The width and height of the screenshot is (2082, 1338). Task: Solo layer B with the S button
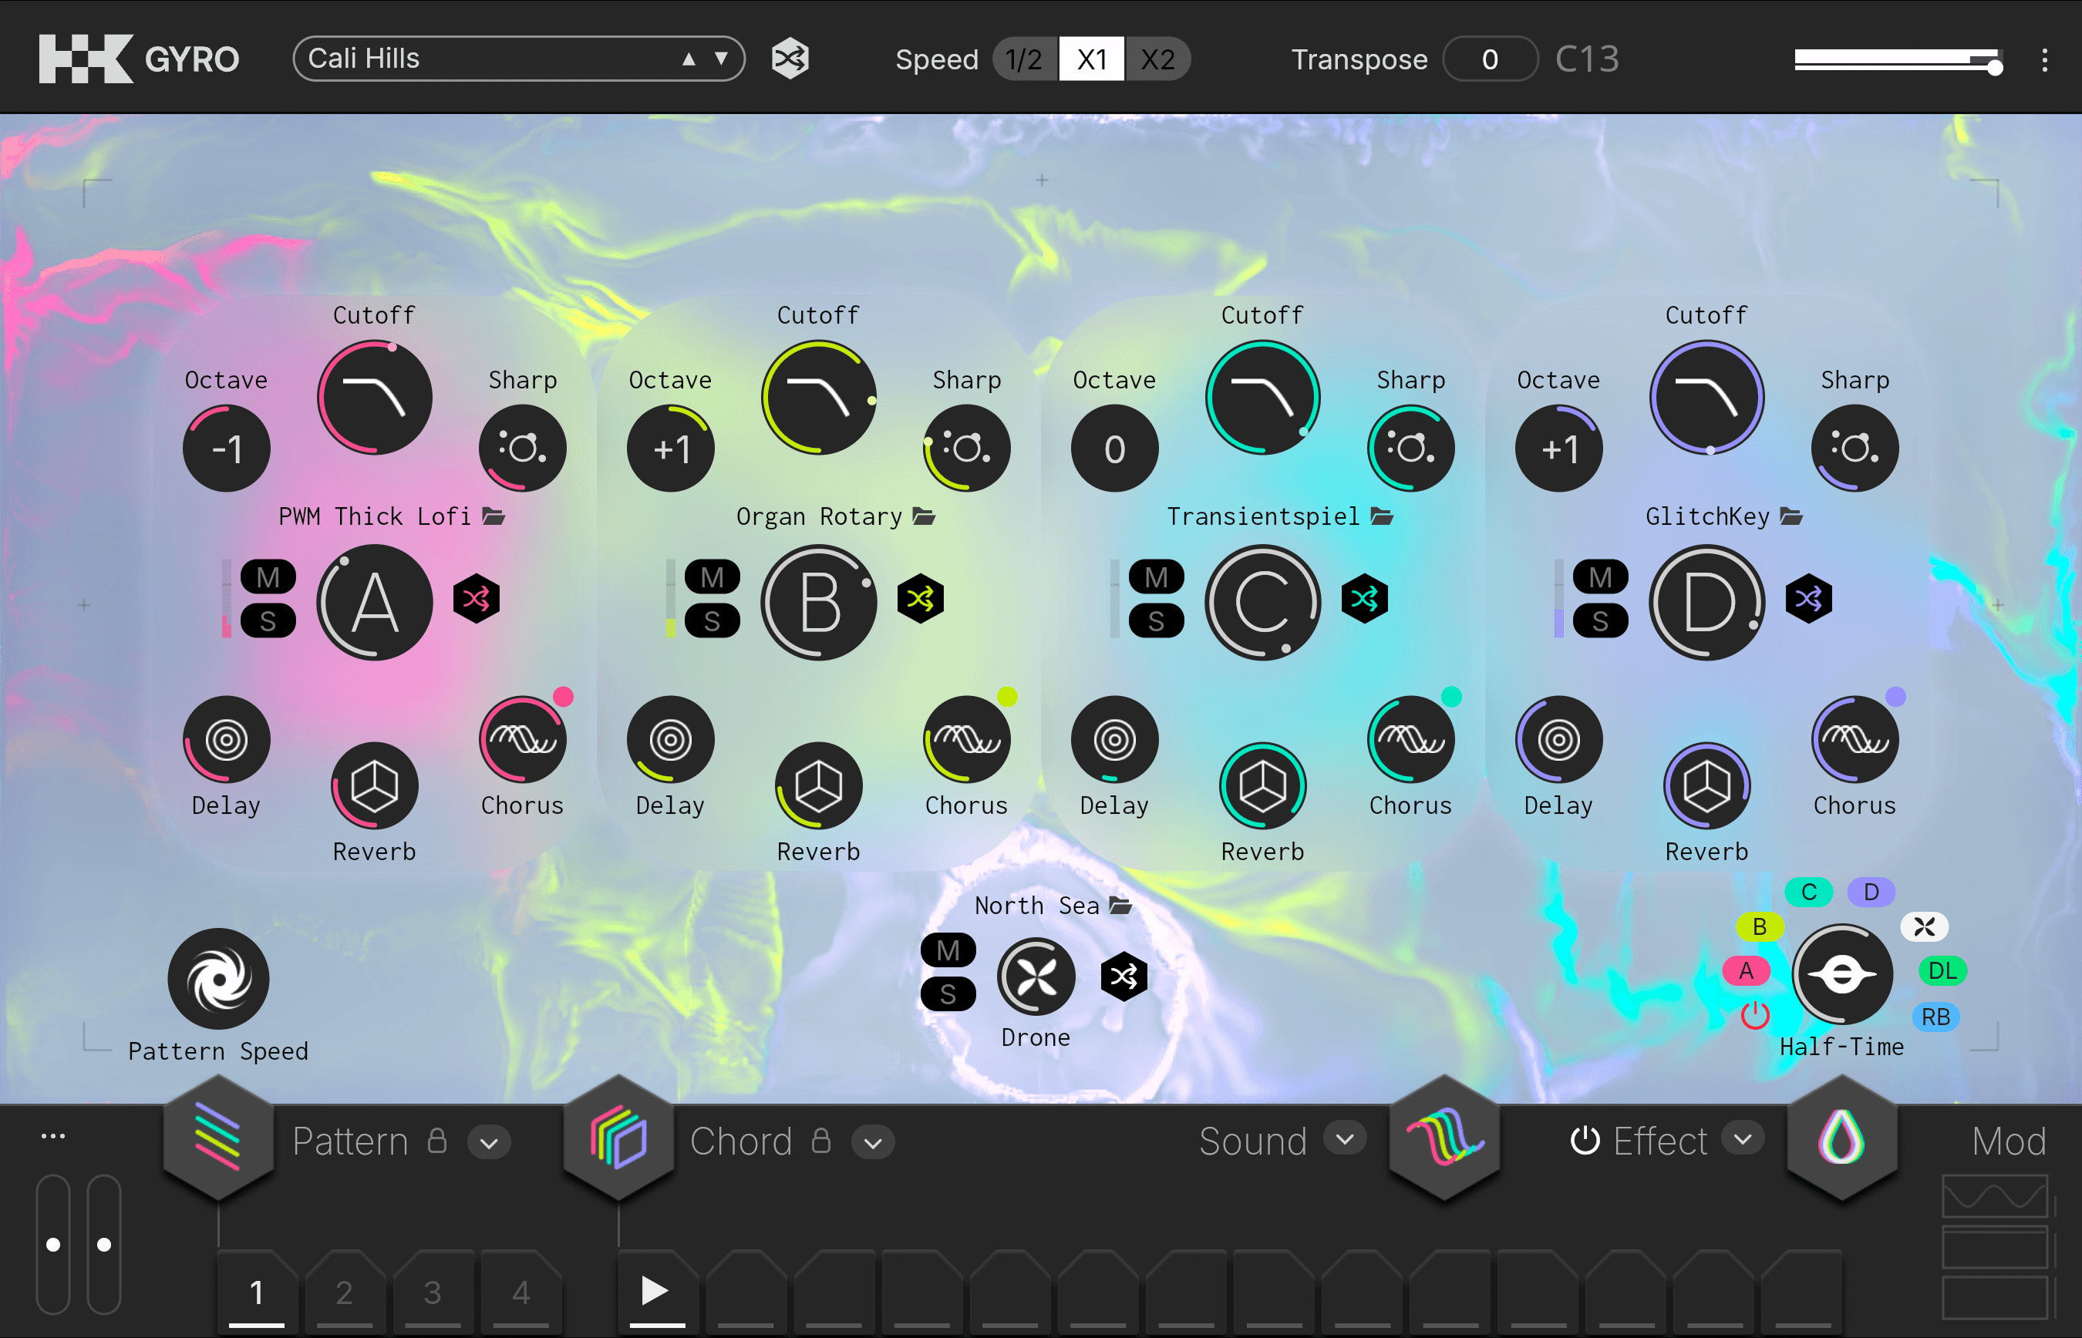[712, 621]
